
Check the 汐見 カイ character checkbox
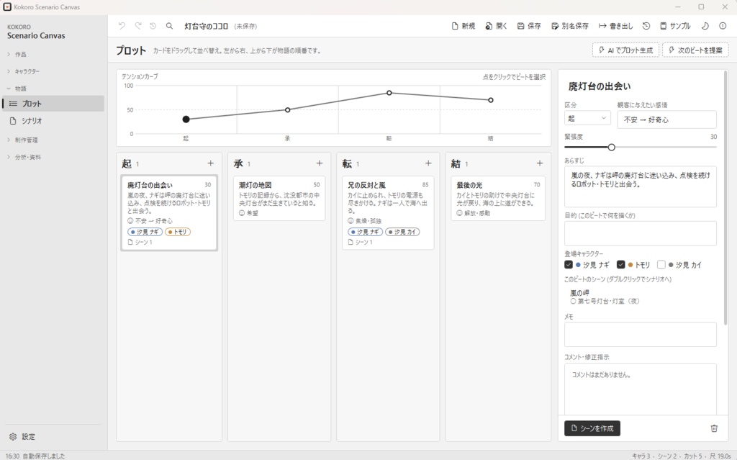coord(661,264)
